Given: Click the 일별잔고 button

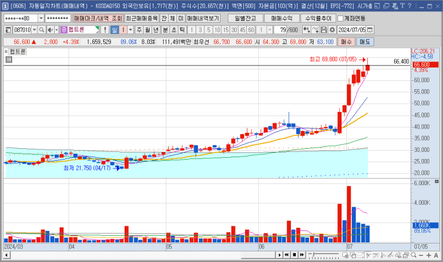Looking at the screenshot, I should tap(245, 18).
